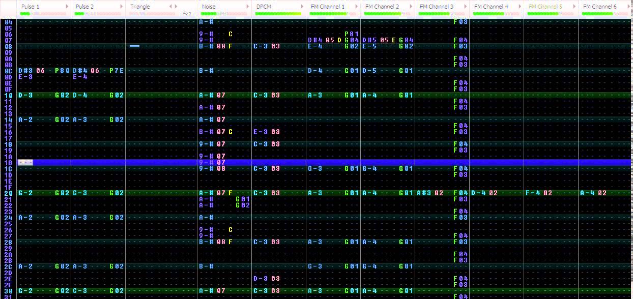The height and width of the screenshot is (299, 633).
Task: Select row number 20 in the row index
Action: tap(8, 193)
